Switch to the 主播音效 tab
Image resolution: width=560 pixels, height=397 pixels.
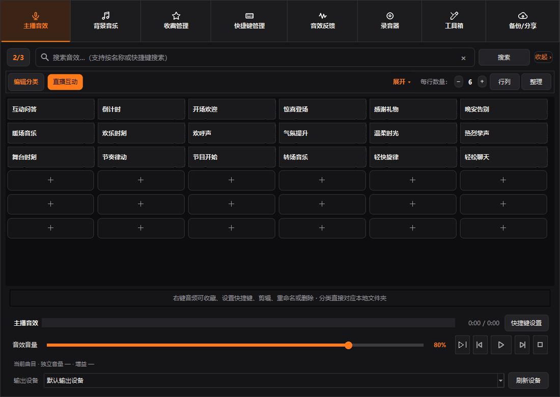tap(35, 21)
